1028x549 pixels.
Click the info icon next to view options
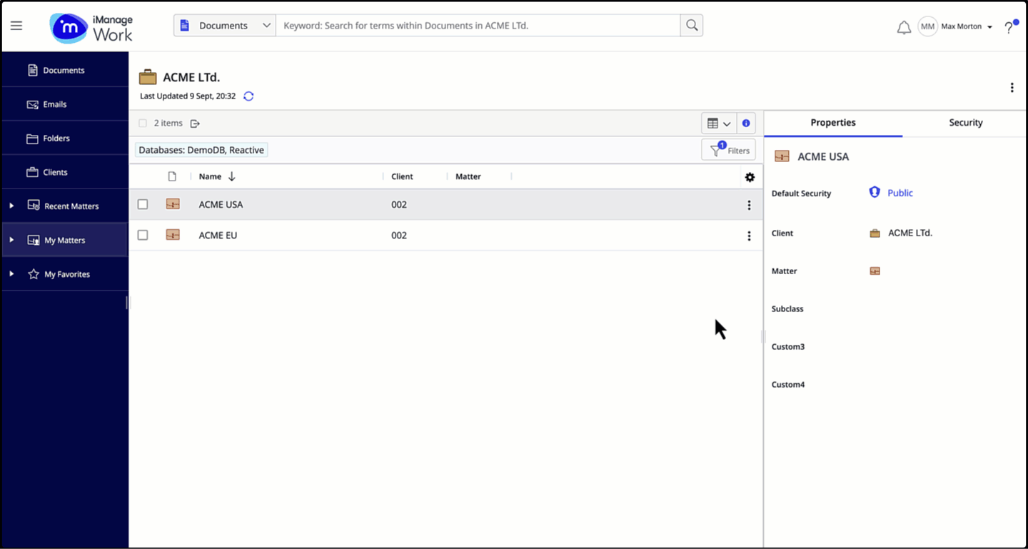[745, 123]
